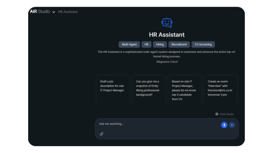Choose the Emily Wong snapshot prompt card

pos(149,90)
